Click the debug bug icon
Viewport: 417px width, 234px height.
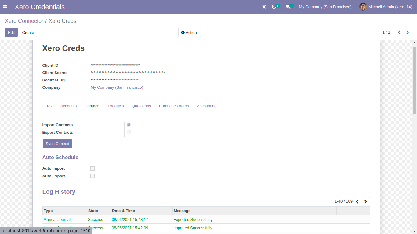click(x=264, y=7)
